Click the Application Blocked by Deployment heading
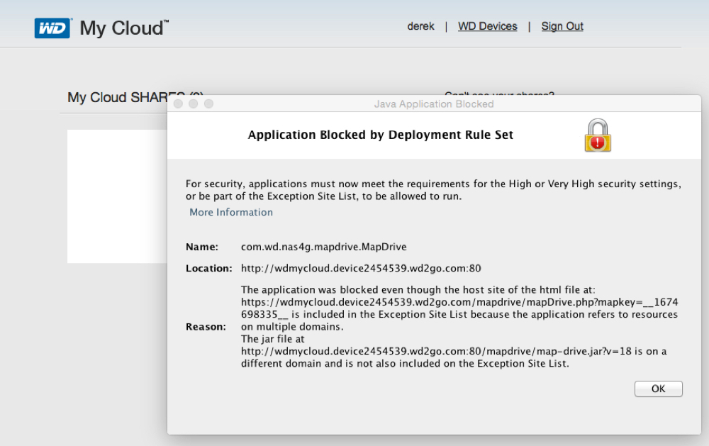This screenshot has width=709, height=446. click(381, 135)
